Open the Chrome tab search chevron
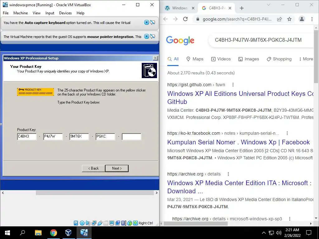Viewport: 319px width, 239px height. pyautogui.click(x=269, y=5)
